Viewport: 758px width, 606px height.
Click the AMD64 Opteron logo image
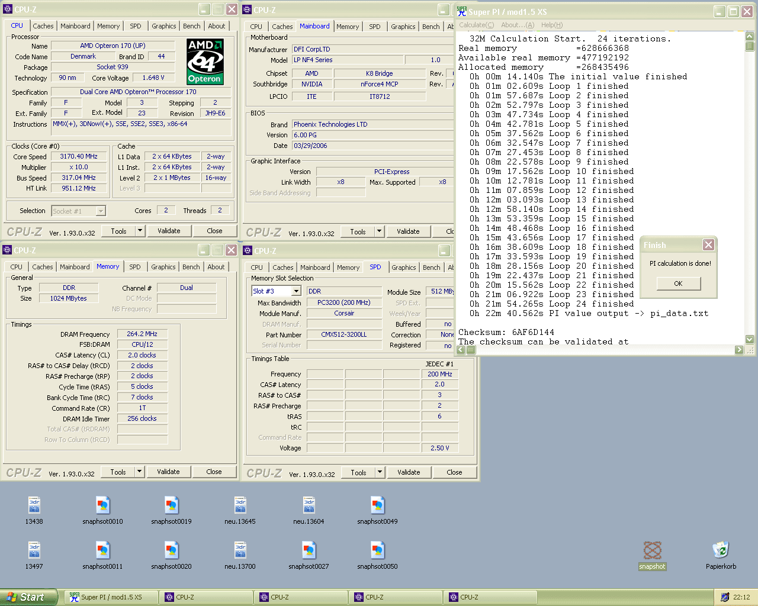coord(204,62)
